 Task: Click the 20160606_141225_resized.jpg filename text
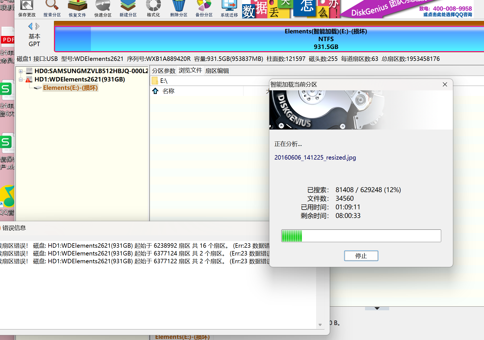coord(315,158)
